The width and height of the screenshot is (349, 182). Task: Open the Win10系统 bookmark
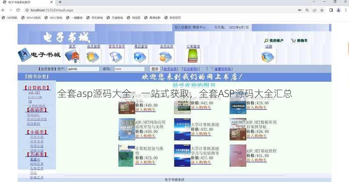[x=31, y=17]
